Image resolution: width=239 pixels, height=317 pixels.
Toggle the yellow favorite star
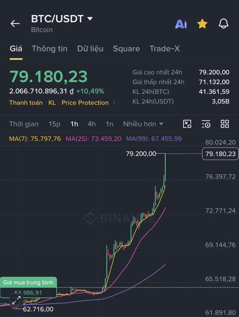click(x=202, y=24)
